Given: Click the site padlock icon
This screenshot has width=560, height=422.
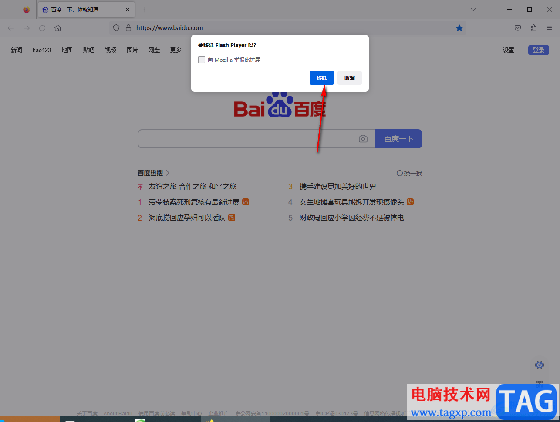Looking at the screenshot, I should (128, 28).
